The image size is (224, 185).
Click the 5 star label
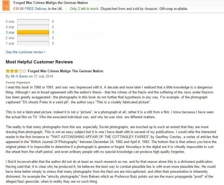click(10, 21)
